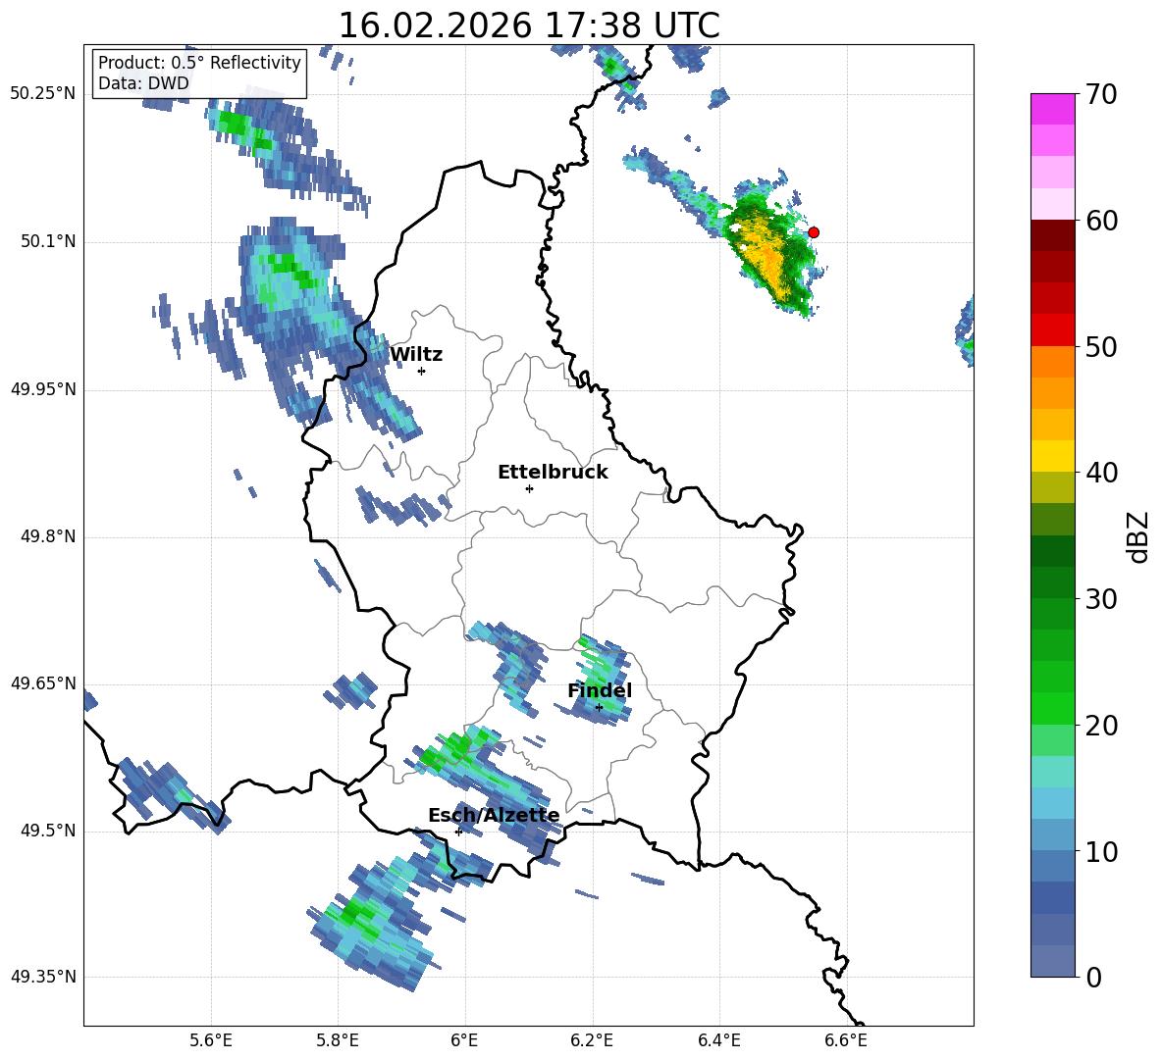The image size is (1162, 1060).
Task: Pick the magenta swatch at top of colorbar
Action: point(1052,109)
